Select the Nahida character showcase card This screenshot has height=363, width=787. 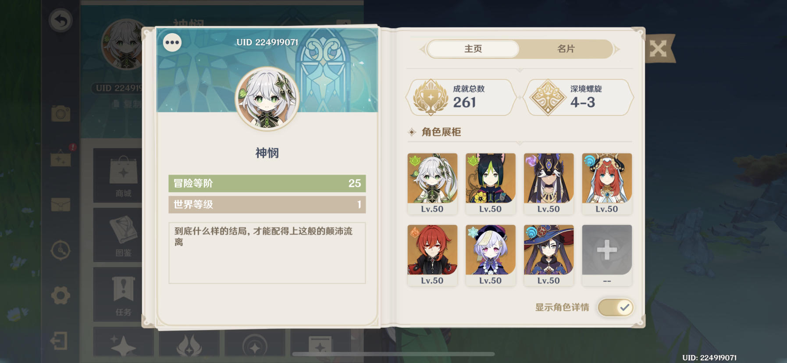click(x=432, y=184)
